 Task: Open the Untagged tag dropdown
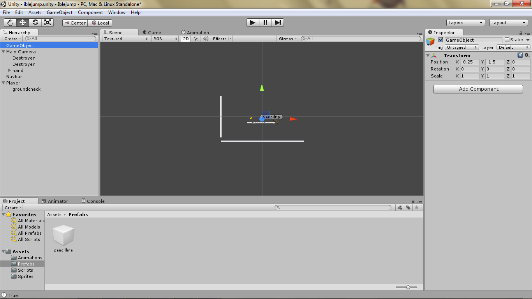pyautogui.click(x=462, y=47)
